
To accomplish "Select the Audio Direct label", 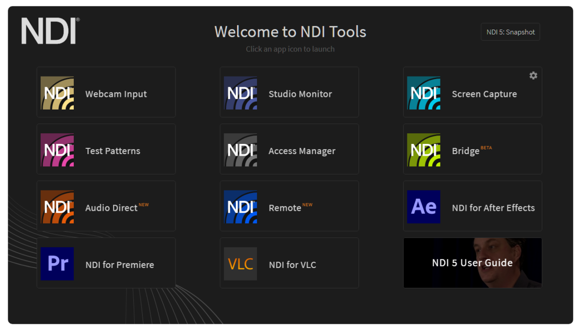I will click(x=112, y=208).
